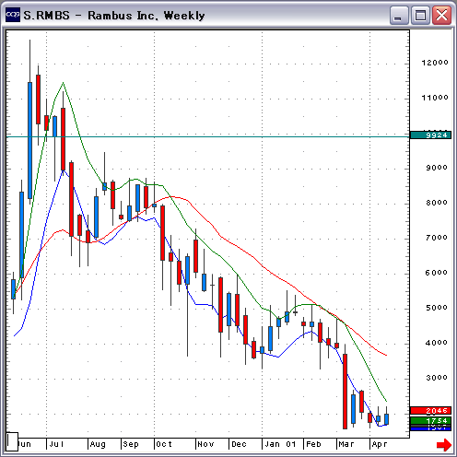Click the Jan 01 label on time axis
This screenshot has height=457, width=457.
tap(280, 444)
